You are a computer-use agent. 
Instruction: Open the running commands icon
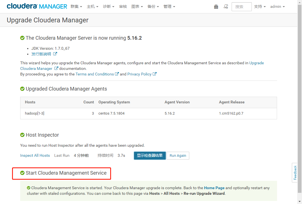click(226, 7)
